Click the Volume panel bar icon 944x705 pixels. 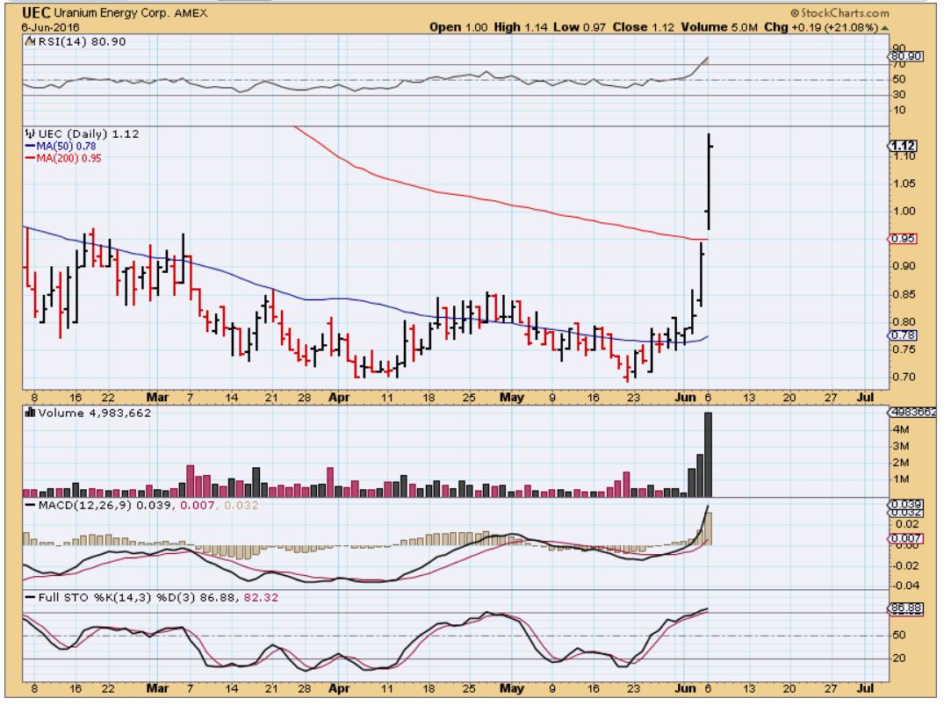pyautogui.click(x=30, y=412)
